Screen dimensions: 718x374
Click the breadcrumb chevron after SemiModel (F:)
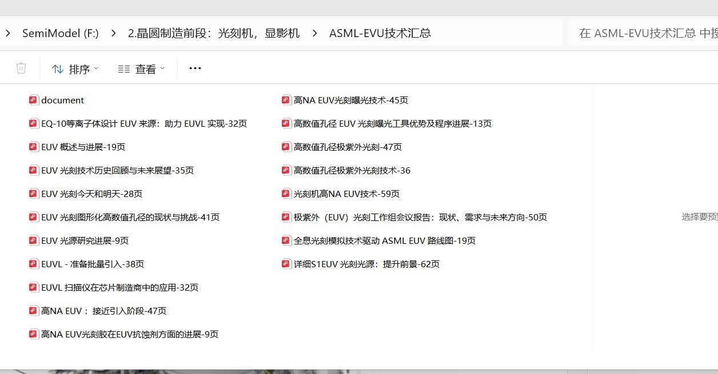click(x=114, y=33)
